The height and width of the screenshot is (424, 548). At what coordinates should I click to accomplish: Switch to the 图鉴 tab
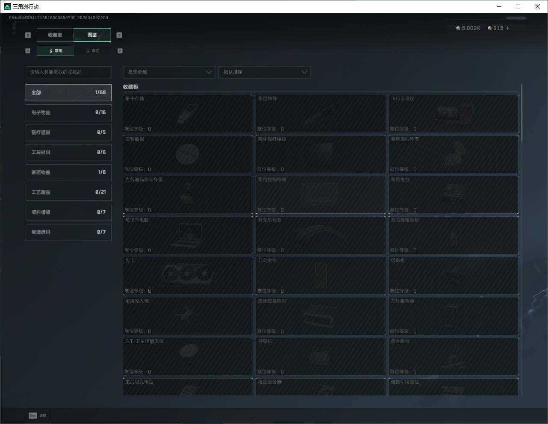(92, 35)
